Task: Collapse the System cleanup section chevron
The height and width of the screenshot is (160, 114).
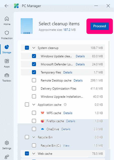Action: click(34, 48)
